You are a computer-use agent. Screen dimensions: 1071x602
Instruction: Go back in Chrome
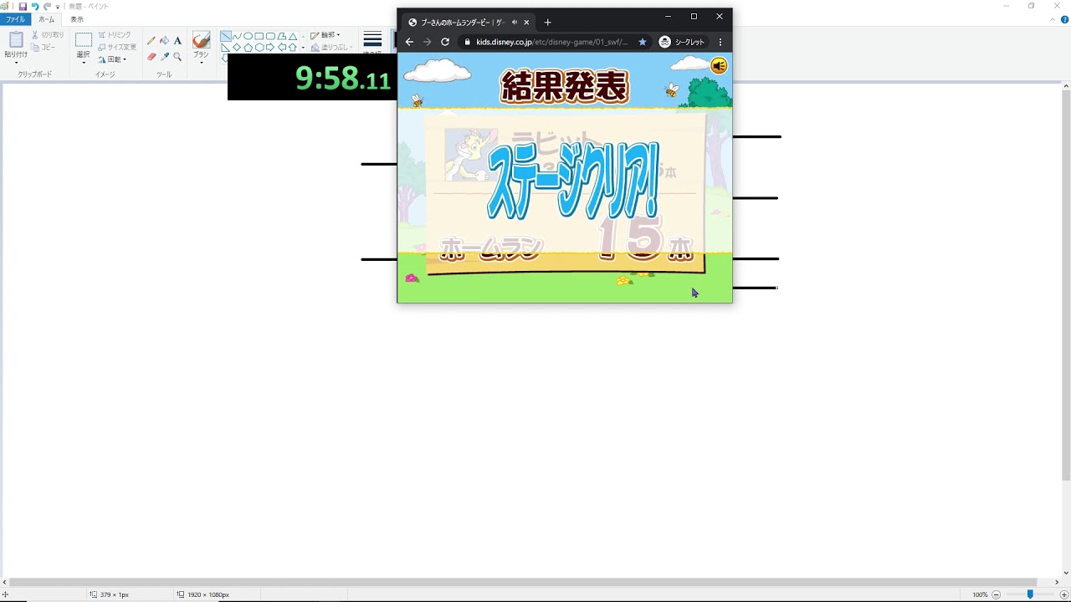pyautogui.click(x=409, y=42)
